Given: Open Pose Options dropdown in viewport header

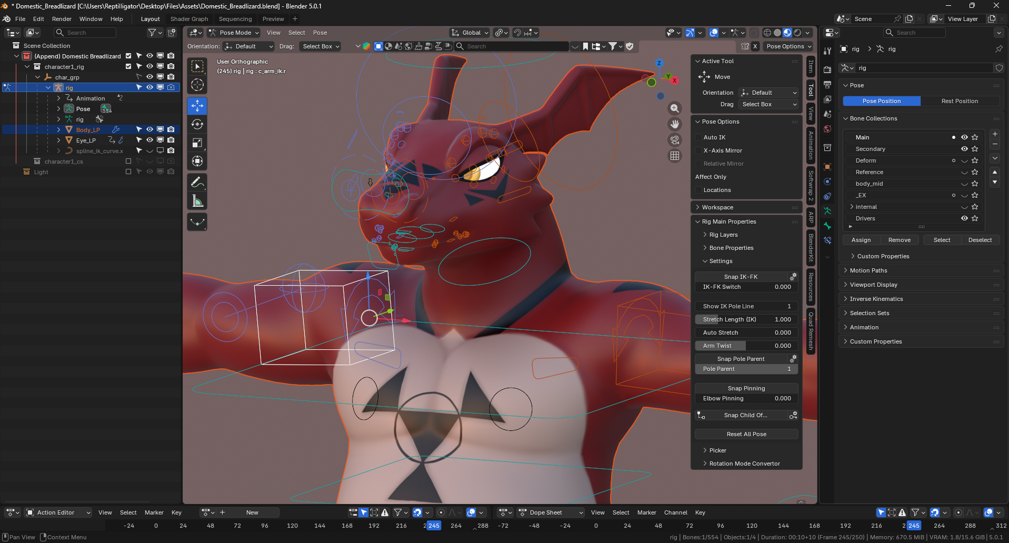Looking at the screenshot, I should click(788, 46).
